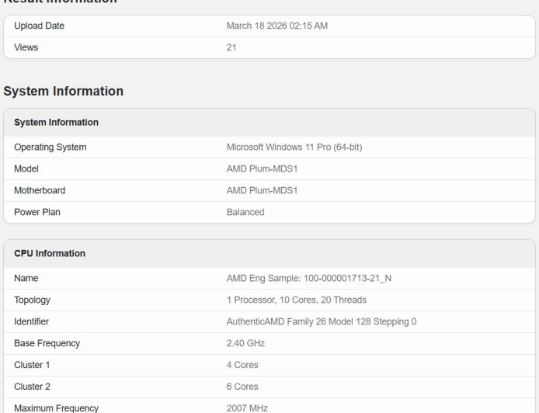
Task: Select the Maximum Frequency value 2007 MHz
Action: [247, 408]
